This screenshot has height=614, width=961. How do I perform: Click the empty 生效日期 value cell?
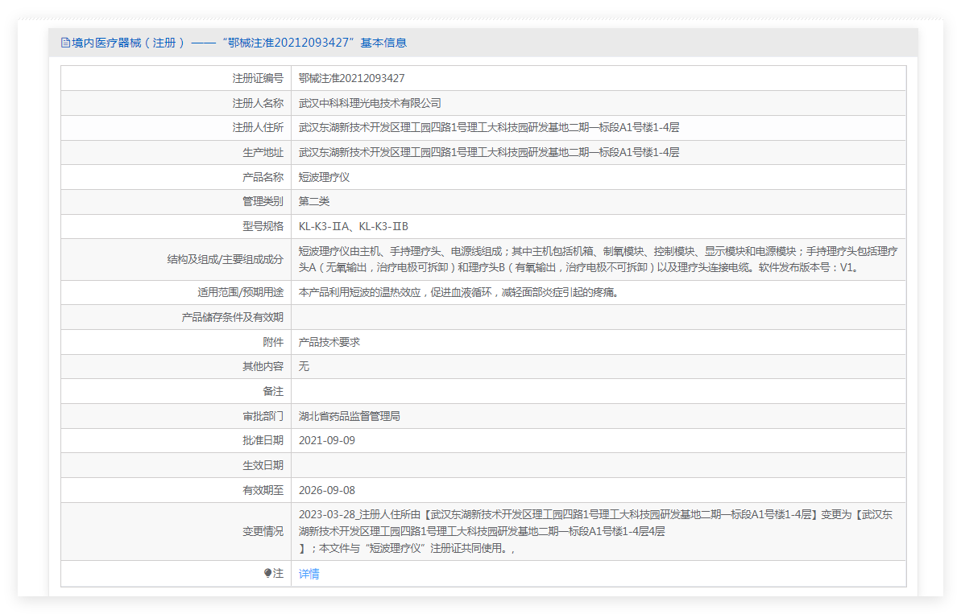coord(598,465)
